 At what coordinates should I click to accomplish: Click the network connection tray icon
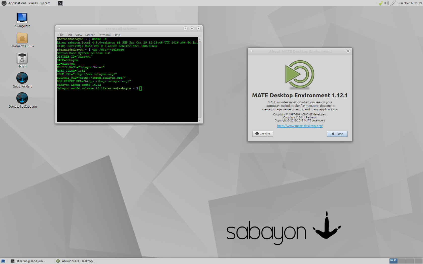(393, 3)
